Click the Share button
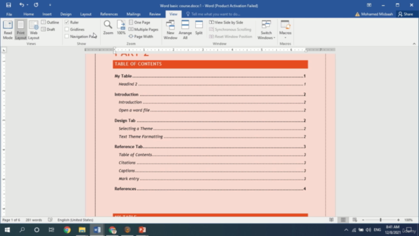The width and height of the screenshot is (419, 236). point(406,14)
